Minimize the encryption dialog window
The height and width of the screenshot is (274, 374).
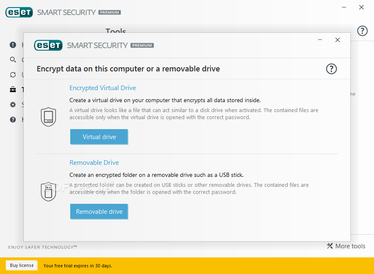[320, 40]
